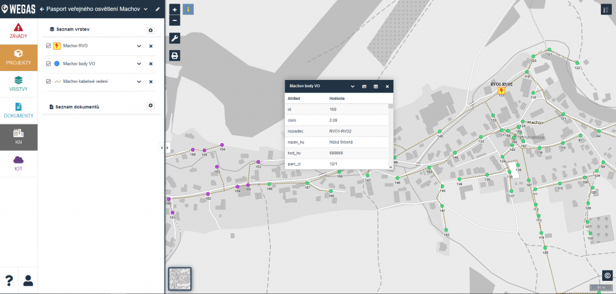Zoom out on the map
The height and width of the screenshot is (294, 616).
click(x=174, y=20)
